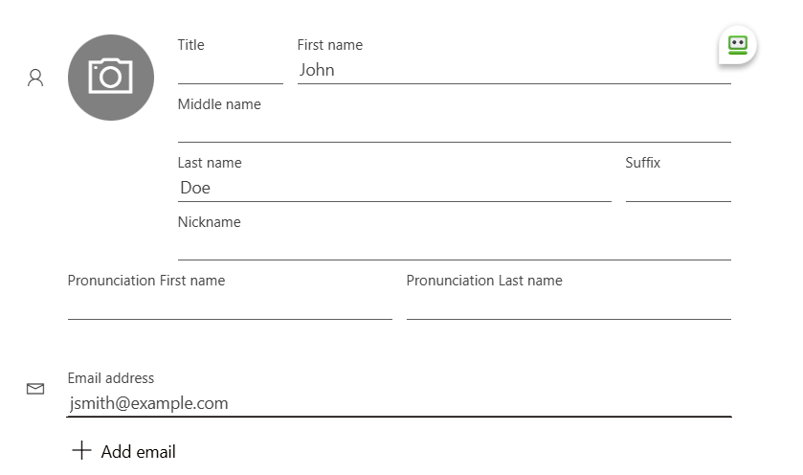Click the Email address label
This screenshot has width=803, height=475.
(111, 378)
